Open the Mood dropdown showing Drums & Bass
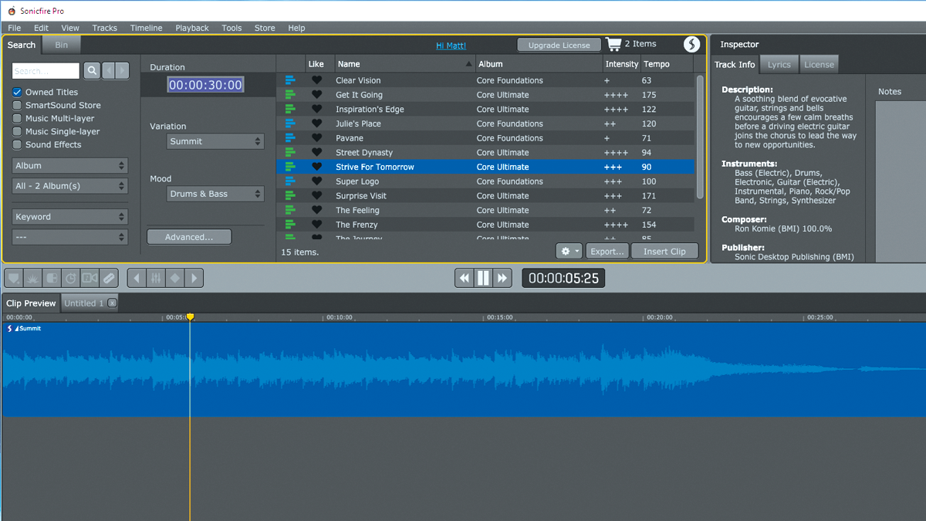This screenshot has height=521, width=926. click(216, 194)
